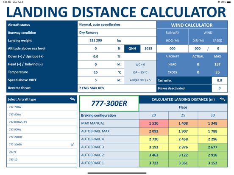234x175 pixels.
Task: Tap the green 3 722 distance cell
Action: pyautogui.click(x=154, y=163)
